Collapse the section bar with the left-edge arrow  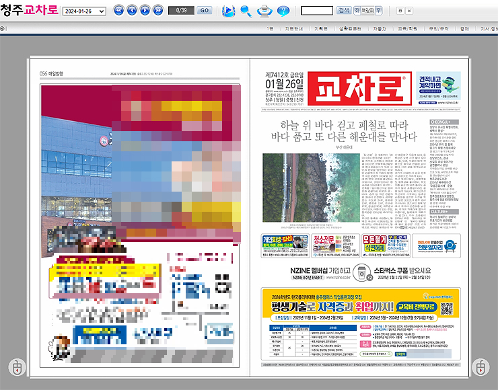pyautogui.click(x=2, y=28)
